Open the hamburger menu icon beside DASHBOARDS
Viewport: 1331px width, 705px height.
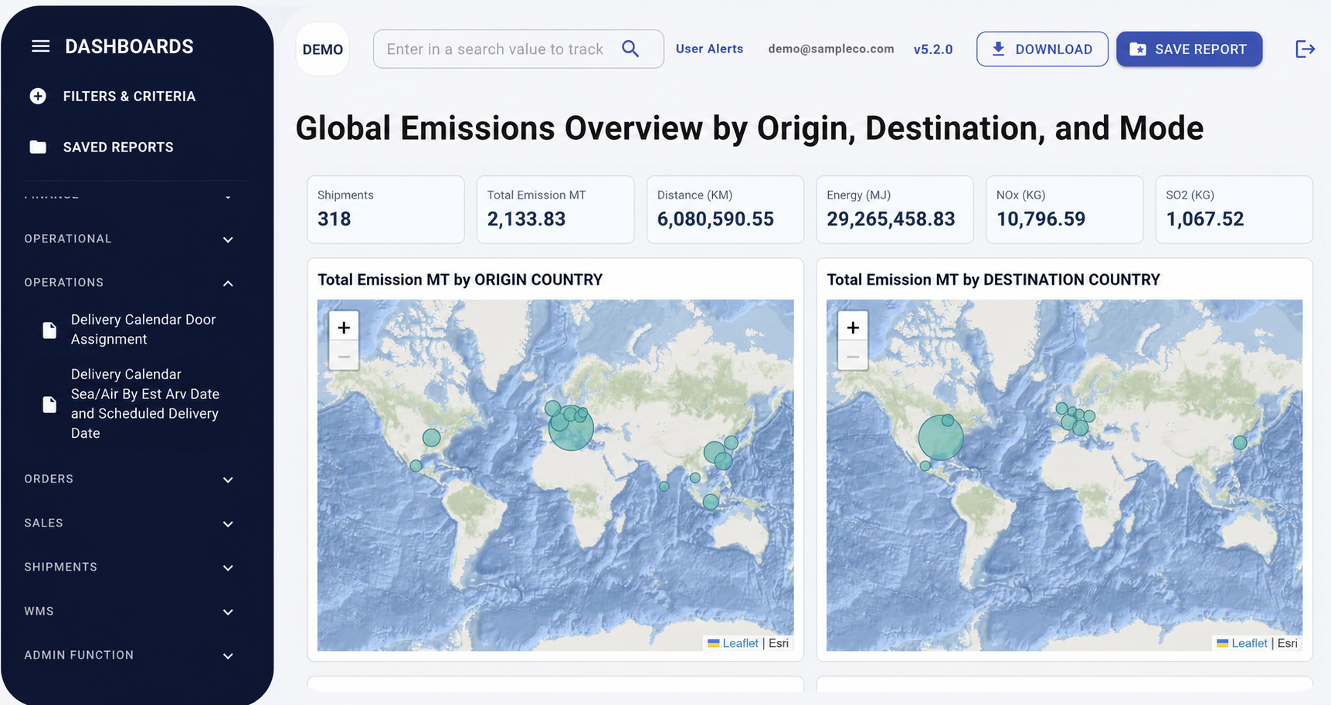[x=40, y=46]
